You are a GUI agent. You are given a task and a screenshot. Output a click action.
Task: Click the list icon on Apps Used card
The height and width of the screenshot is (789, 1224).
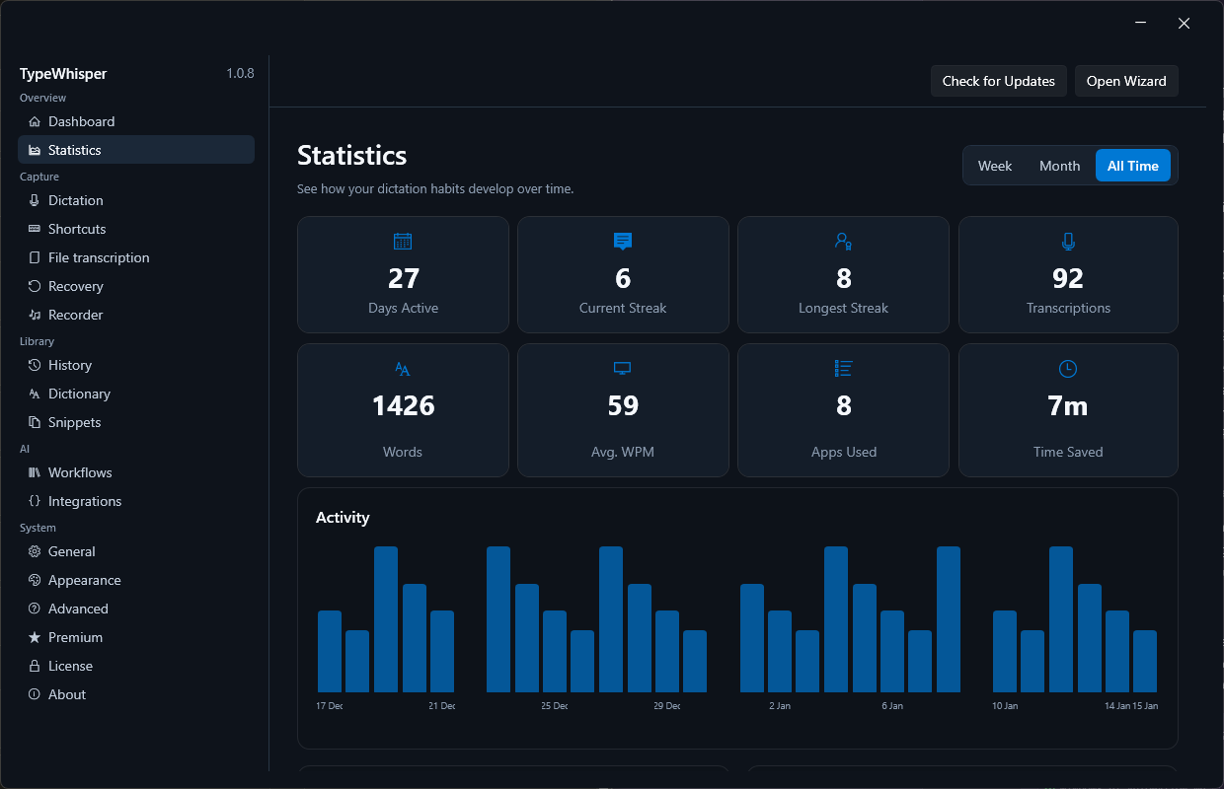[x=843, y=369]
